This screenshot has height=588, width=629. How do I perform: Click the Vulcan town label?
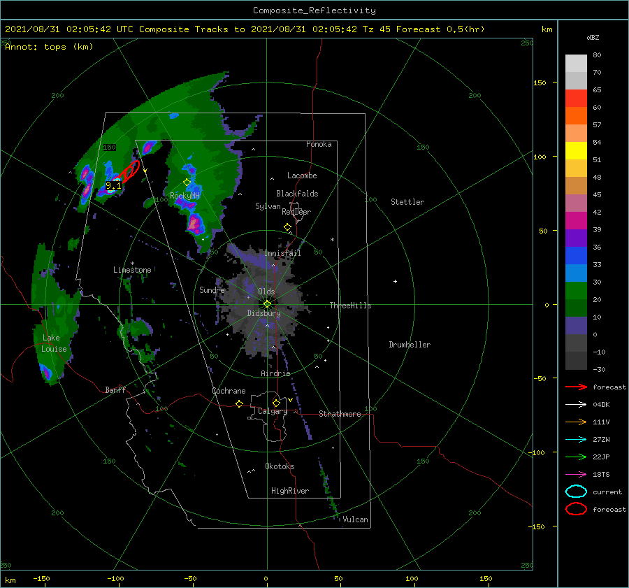(x=355, y=519)
